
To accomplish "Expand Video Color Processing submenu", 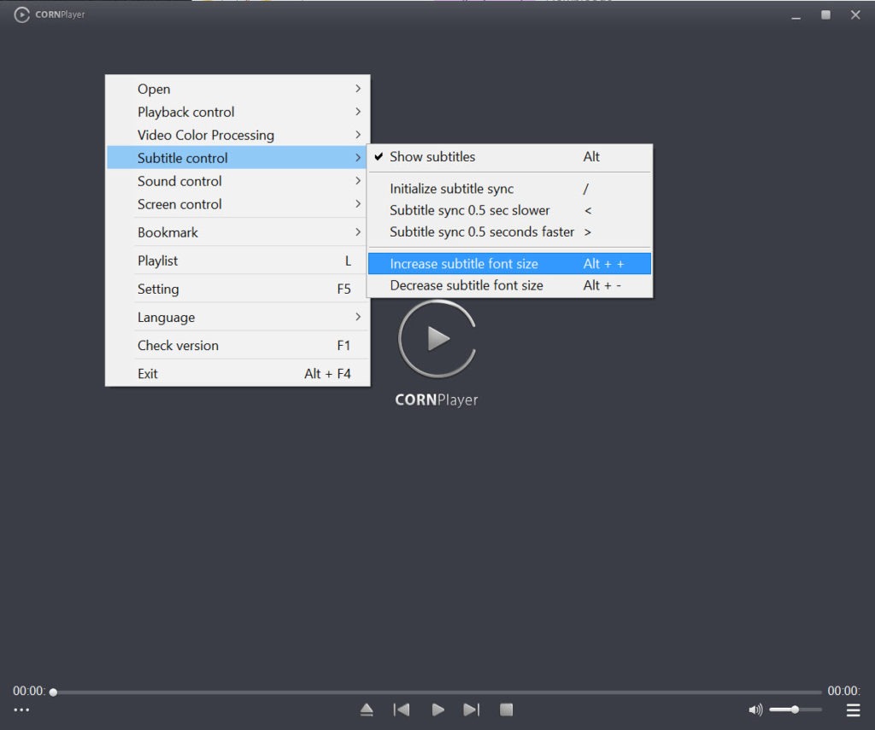I will pyautogui.click(x=238, y=135).
